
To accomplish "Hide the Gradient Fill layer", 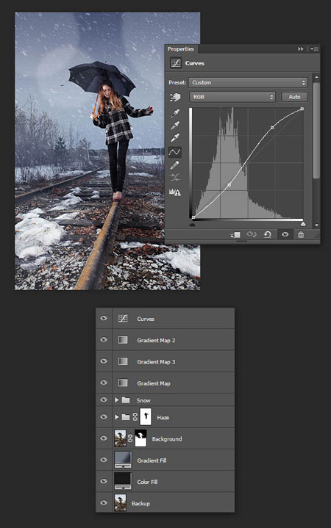I will [104, 460].
